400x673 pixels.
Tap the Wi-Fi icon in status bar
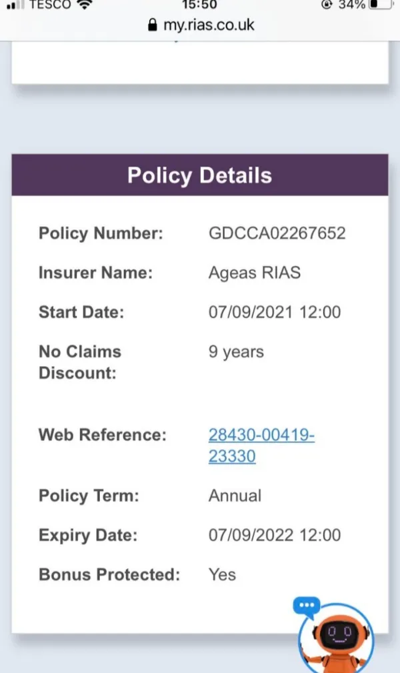click(85, 5)
